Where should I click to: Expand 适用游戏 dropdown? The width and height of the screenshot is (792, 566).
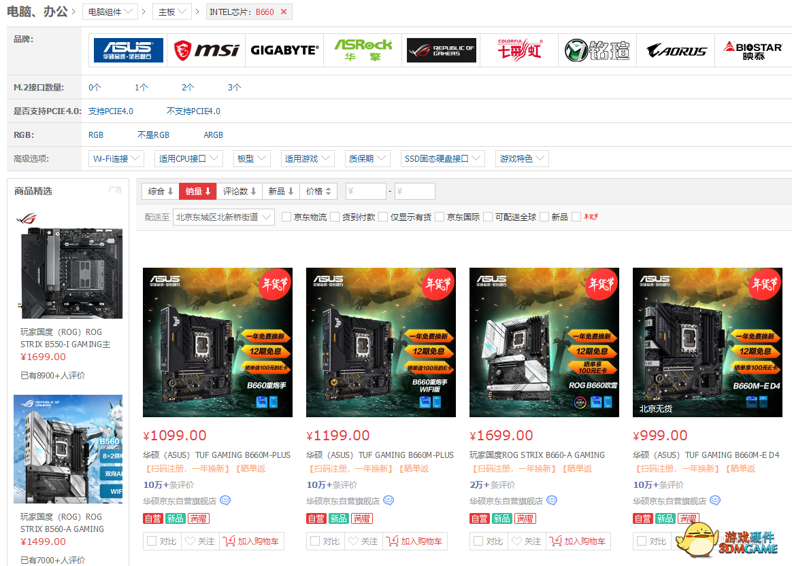tap(307, 158)
